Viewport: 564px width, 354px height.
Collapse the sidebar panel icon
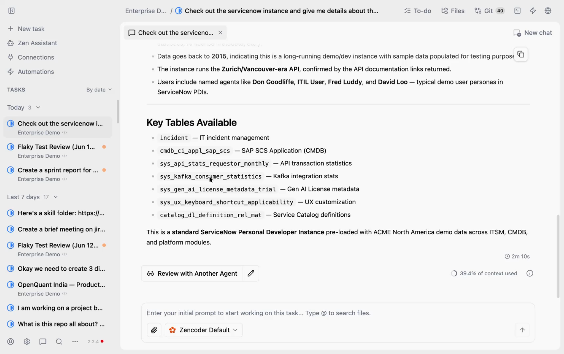click(x=11, y=11)
